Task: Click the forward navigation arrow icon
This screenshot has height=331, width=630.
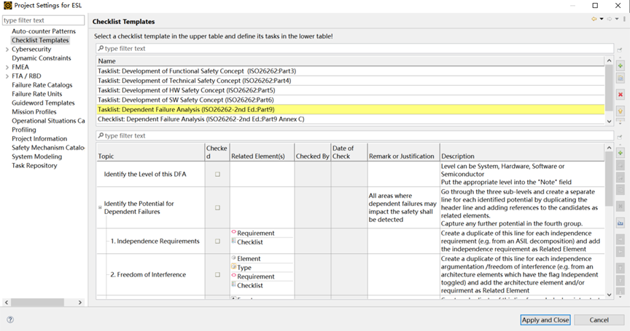Action: click(610, 19)
